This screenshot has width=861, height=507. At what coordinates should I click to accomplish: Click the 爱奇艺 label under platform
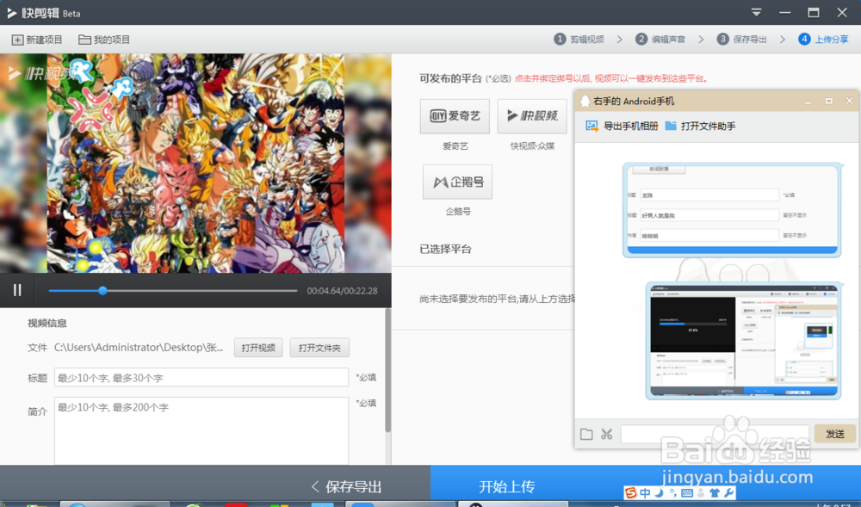[x=455, y=146]
